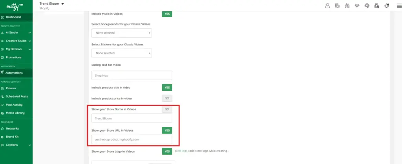Click the magic wand tools icon
This screenshot has height=164, width=402.
point(347,5)
